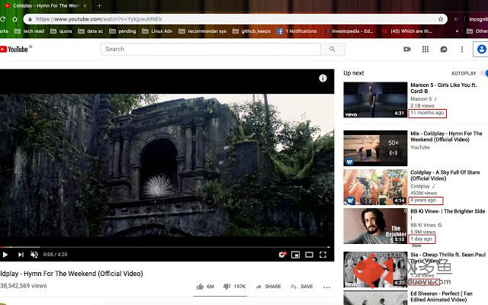This screenshot has height=305, width=488.
Task: Click Maroon 5 Girls Like You title
Action: pyautogui.click(x=444, y=88)
